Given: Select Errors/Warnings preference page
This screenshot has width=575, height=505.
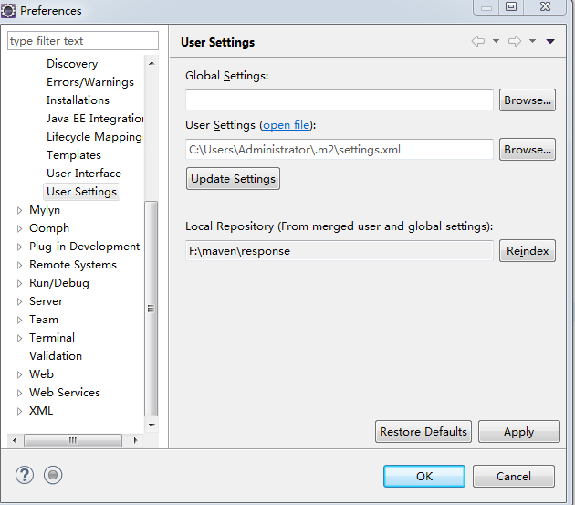Looking at the screenshot, I should [x=90, y=82].
